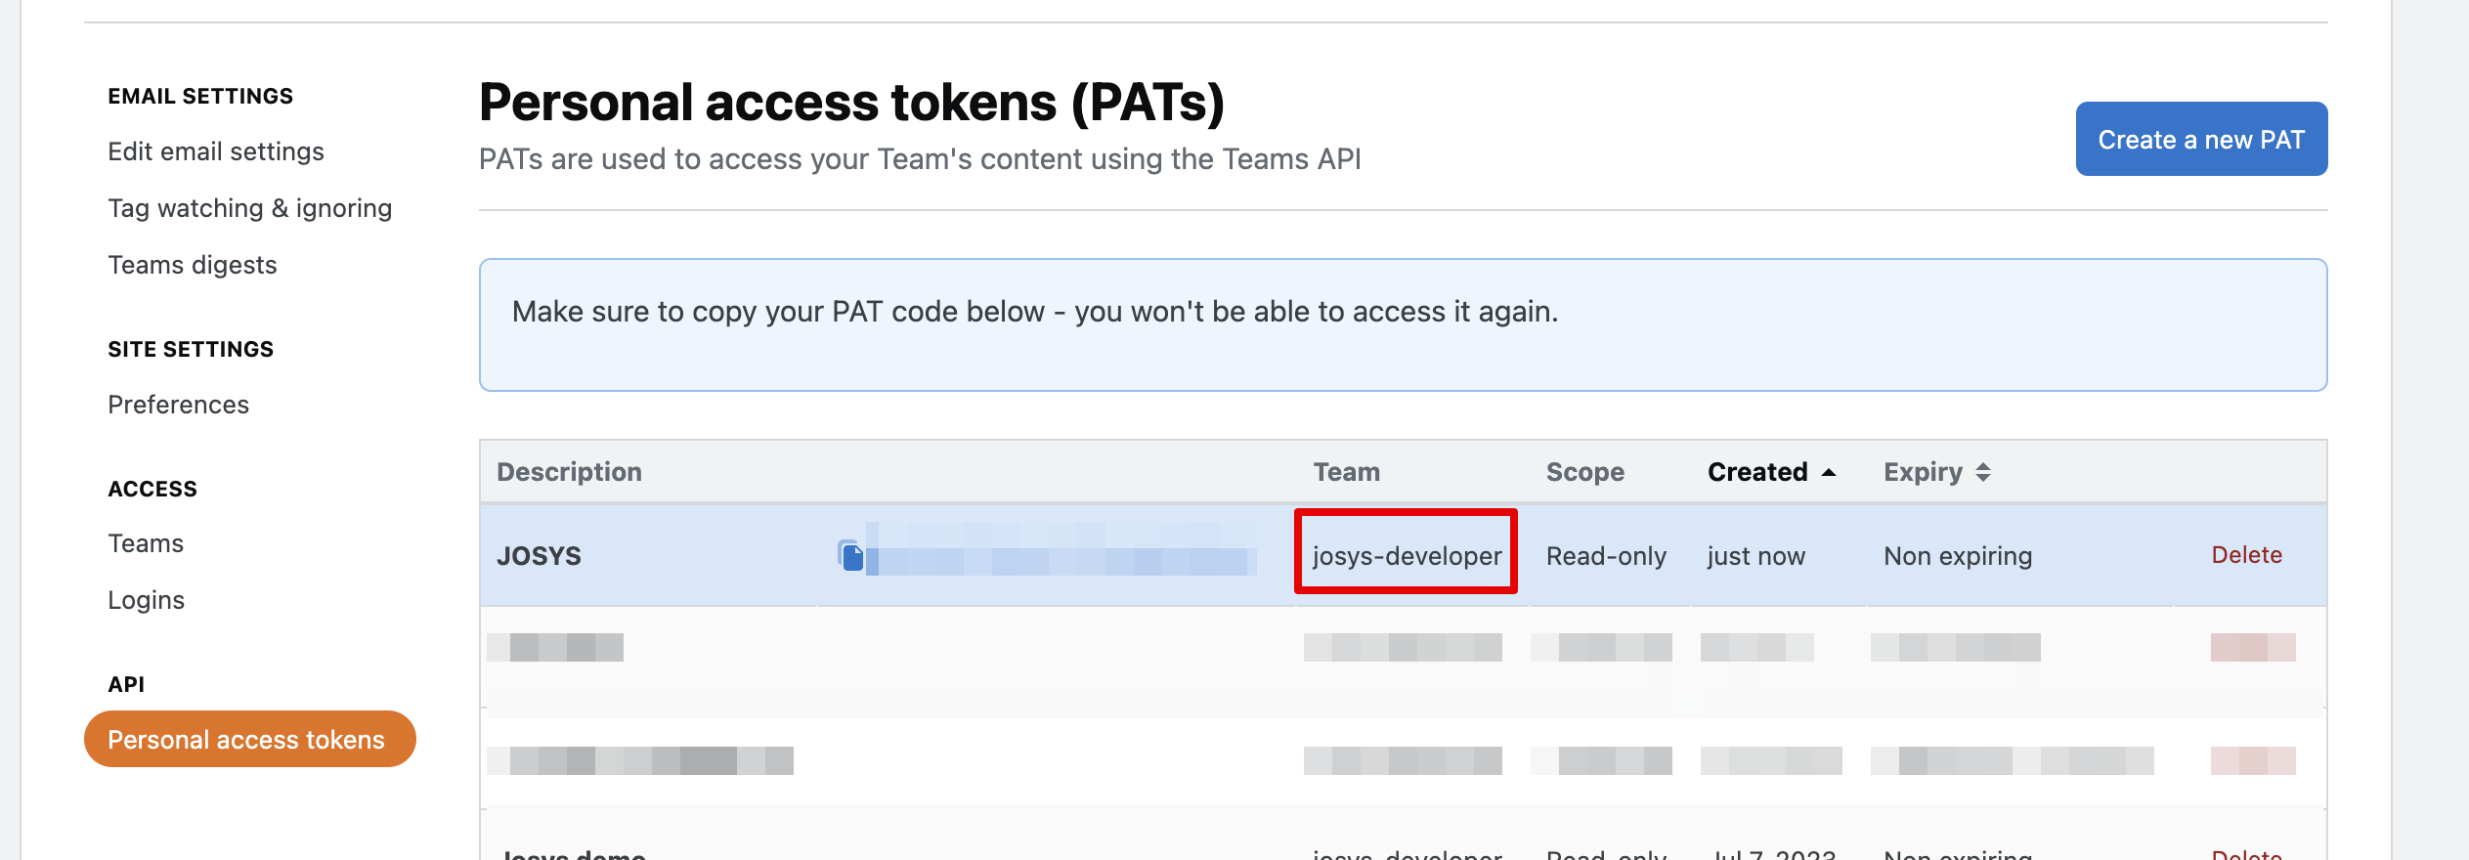Click the josys-developer team cell
The image size is (2469, 860).
pyautogui.click(x=1406, y=555)
